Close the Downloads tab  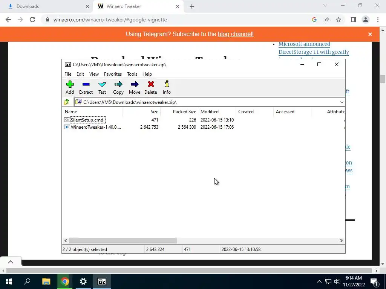click(87, 6)
